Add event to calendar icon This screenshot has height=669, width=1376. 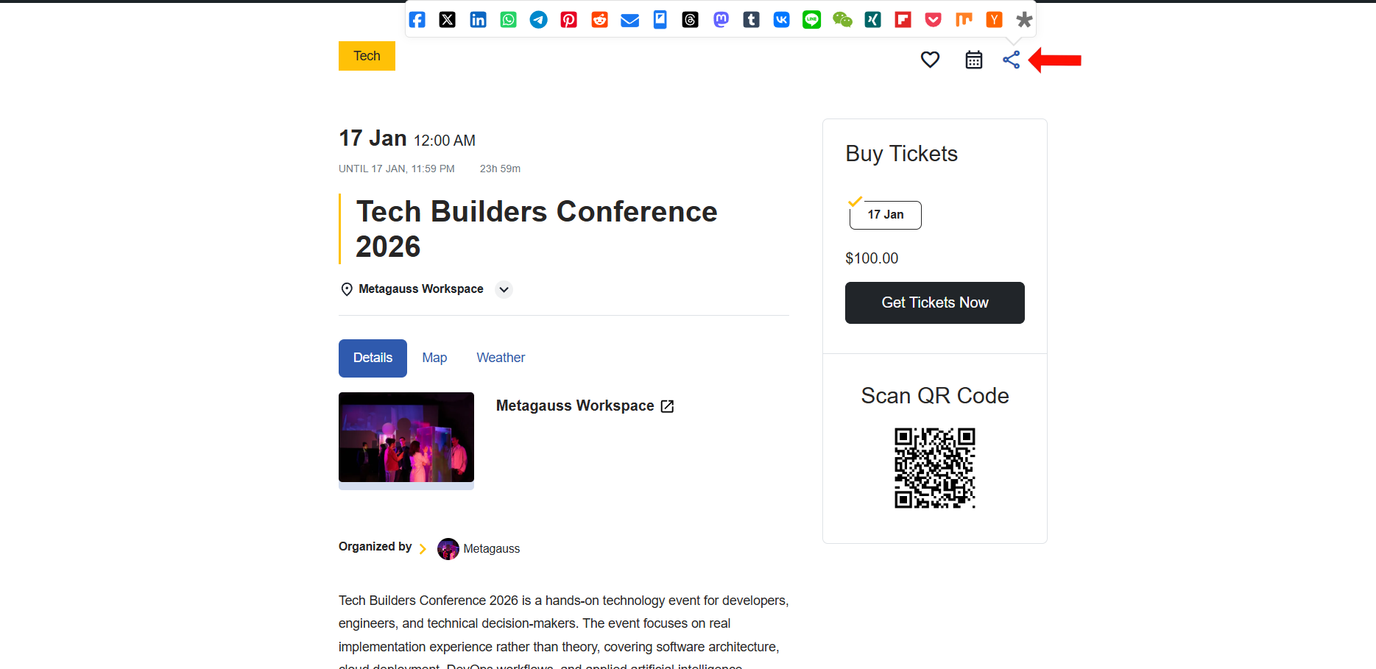(973, 60)
